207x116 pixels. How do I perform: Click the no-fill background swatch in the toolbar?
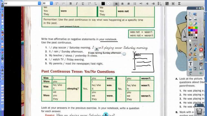108,4
